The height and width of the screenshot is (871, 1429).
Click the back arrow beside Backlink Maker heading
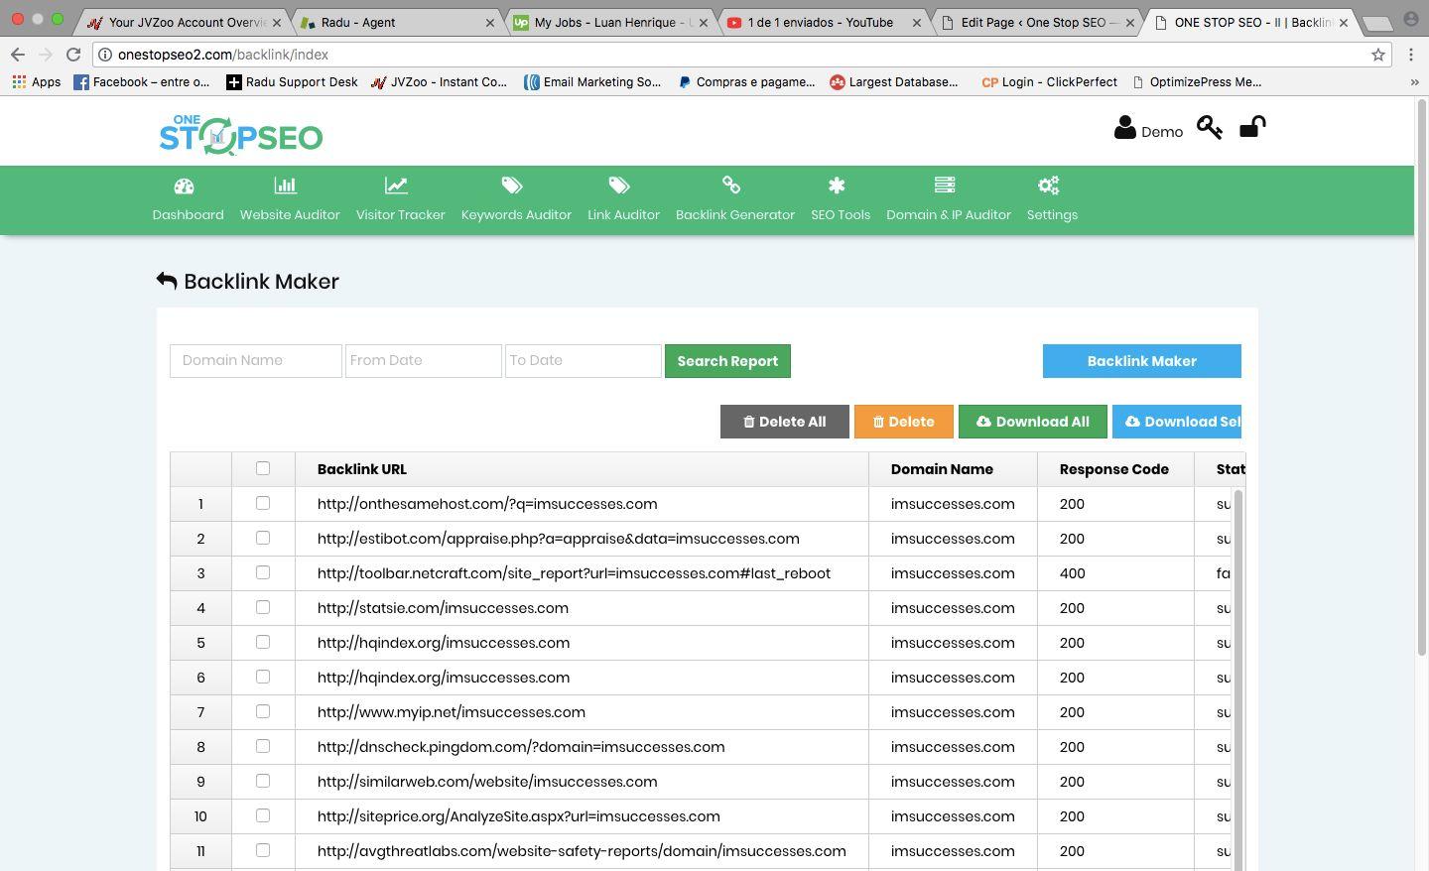click(166, 280)
